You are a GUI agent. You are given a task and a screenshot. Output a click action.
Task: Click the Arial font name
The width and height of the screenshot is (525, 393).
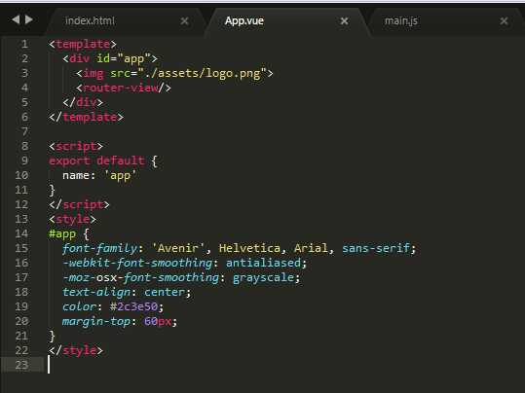311,248
